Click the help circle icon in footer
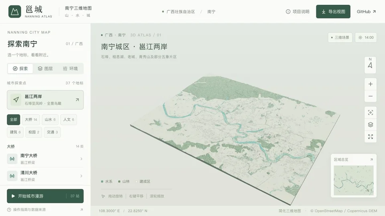Image resolution: width=385 pixels, height=216 pixels. [x=9, y=210]
